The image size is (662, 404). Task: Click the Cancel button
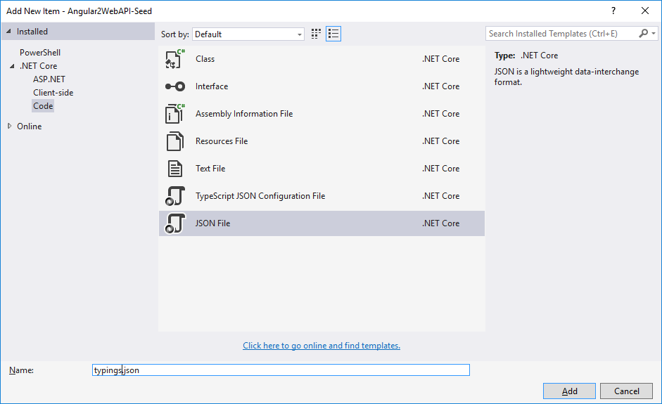(627, 391)
